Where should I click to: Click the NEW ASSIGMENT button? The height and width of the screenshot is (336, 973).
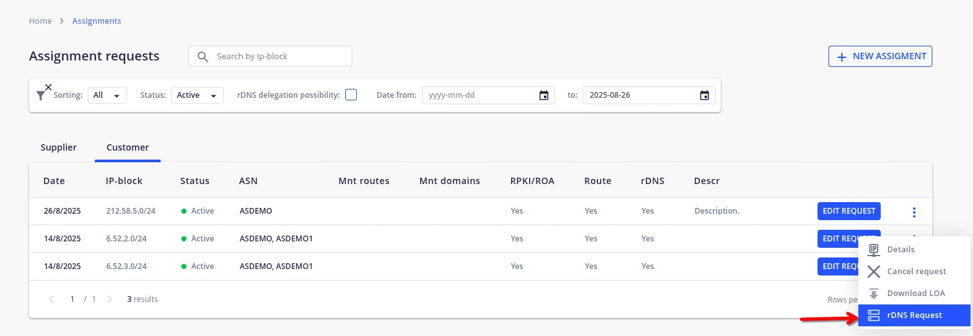880,57
